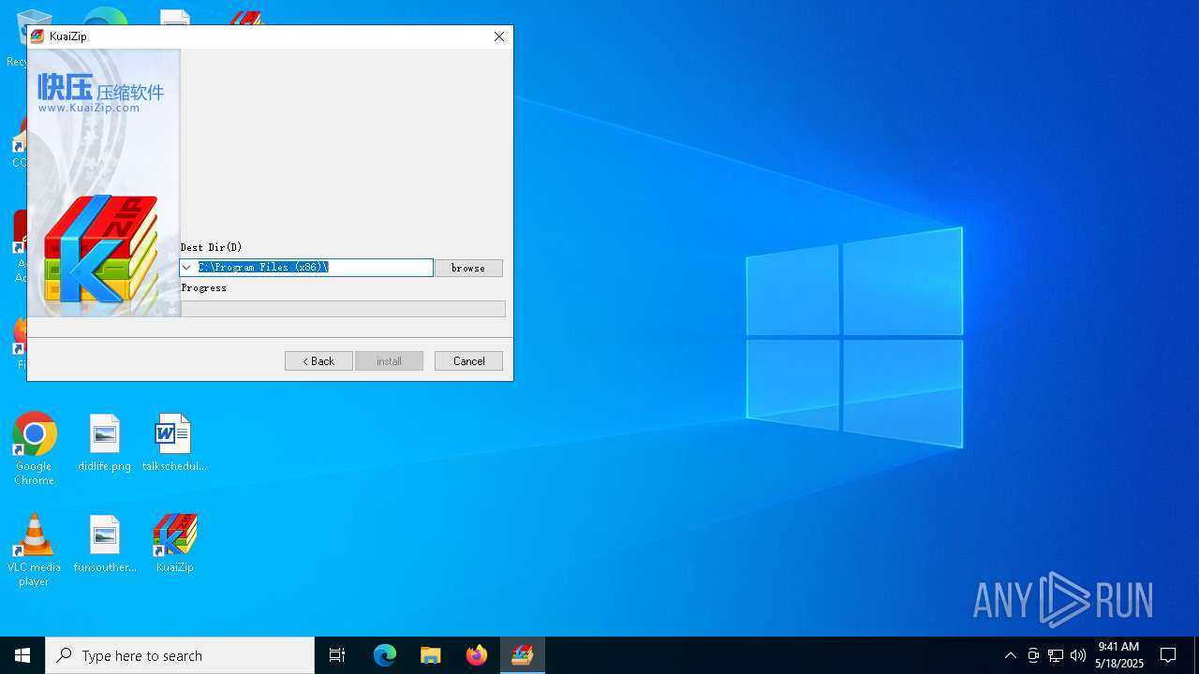This screenshot has width=1199, height=674.
Task: Launch Microsoft Edge from taskbar
Action: (x=385, y=655)
